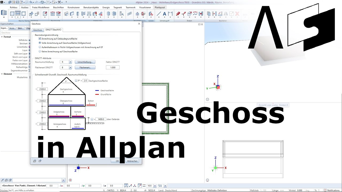
Task: Open the Notifications panel in status bar
Action: coord(332,190)
